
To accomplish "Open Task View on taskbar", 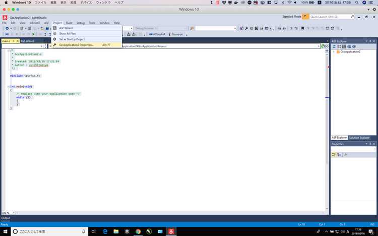I will click(94, 231).
